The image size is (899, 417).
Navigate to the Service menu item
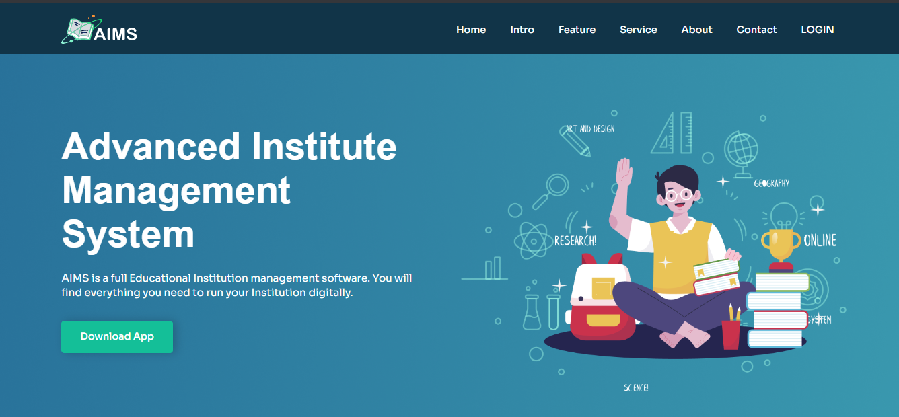tap(639, 30)
